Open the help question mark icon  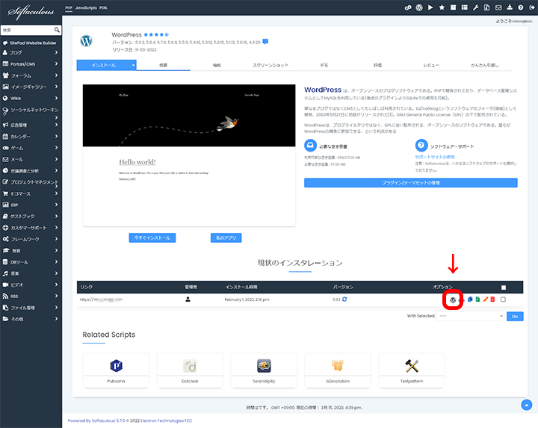click(521, 7)
